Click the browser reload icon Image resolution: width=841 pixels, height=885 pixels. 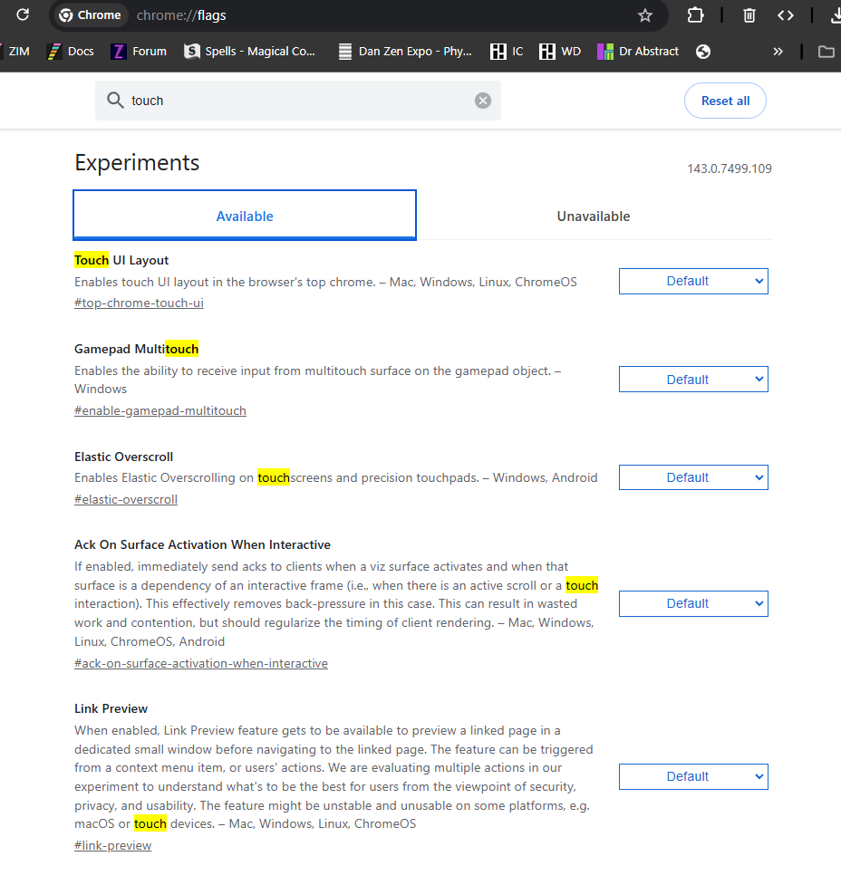(23, 14)
